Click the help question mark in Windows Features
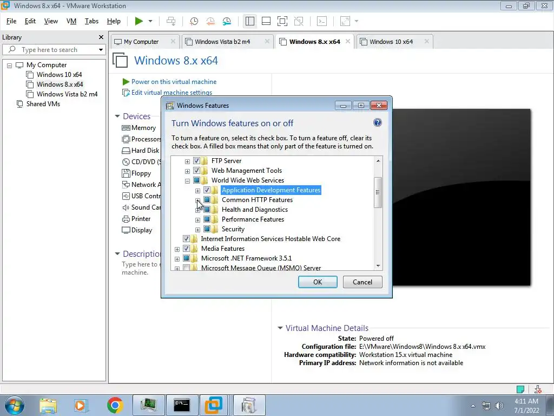554x416 pixels. click(x=377, y=122)
